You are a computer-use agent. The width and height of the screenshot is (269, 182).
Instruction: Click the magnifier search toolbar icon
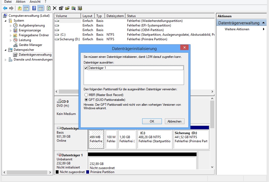[x=74, y=8]
